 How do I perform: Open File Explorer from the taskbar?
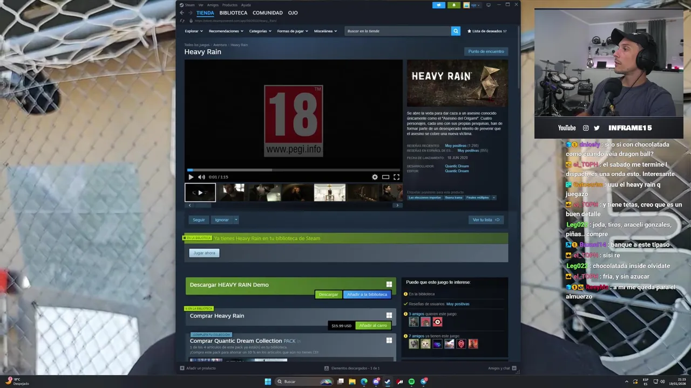[352, 382]
